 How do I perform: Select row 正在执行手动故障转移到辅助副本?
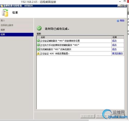click(80, 45)
